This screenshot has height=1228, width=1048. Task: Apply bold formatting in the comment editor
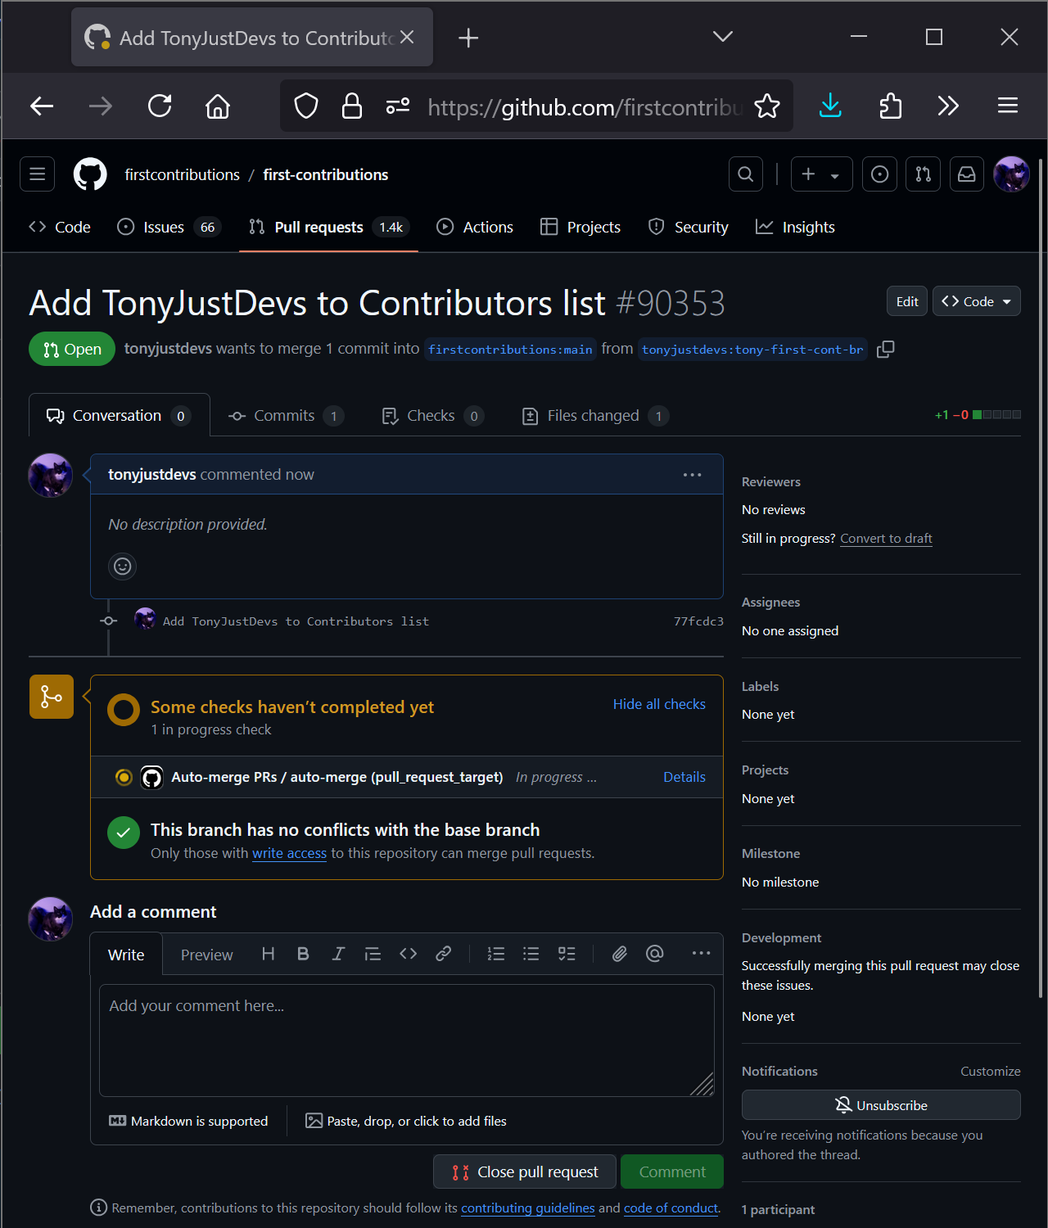coord(303,954)
